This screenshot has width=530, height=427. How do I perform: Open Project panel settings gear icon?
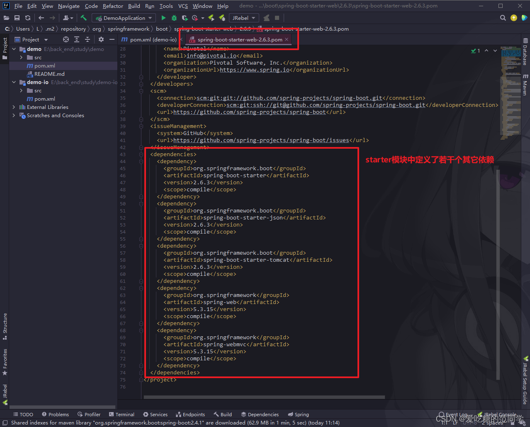(x=101, y=39)
